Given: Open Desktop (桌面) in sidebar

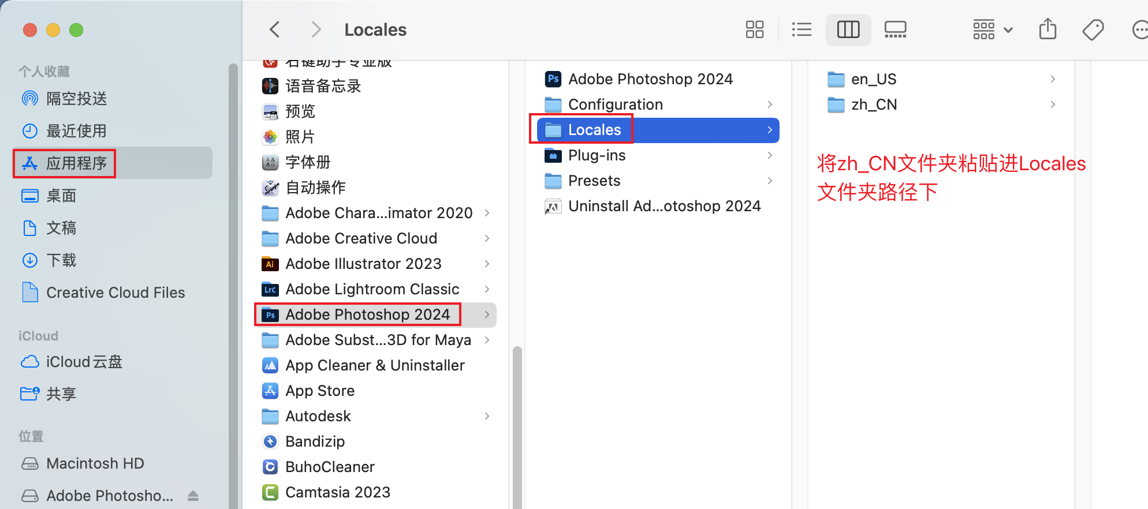Looking at the screenshot, I should click(x=113, y=196).
